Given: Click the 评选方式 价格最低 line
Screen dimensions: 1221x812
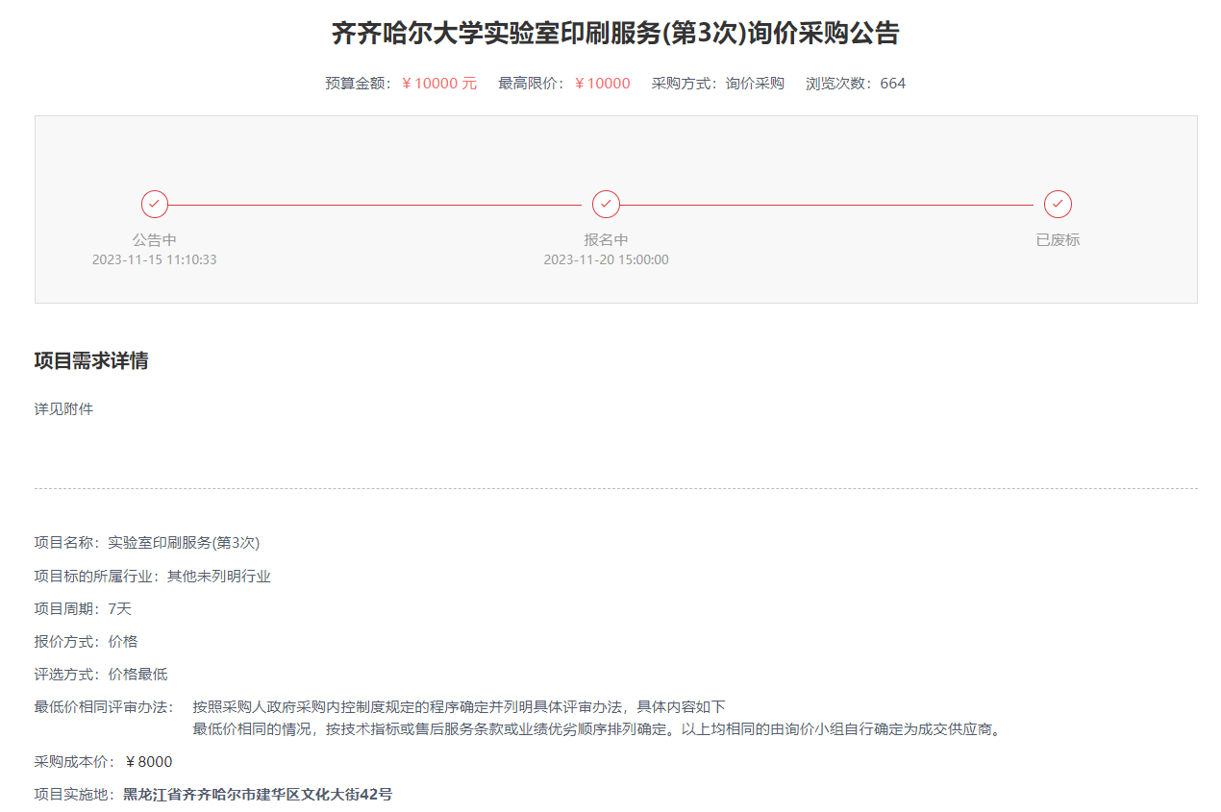Looking at the screenshot, I should coord(101,675).
